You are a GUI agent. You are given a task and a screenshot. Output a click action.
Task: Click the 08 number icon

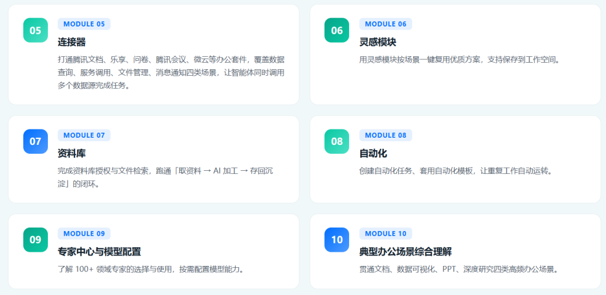click(337, 141)
